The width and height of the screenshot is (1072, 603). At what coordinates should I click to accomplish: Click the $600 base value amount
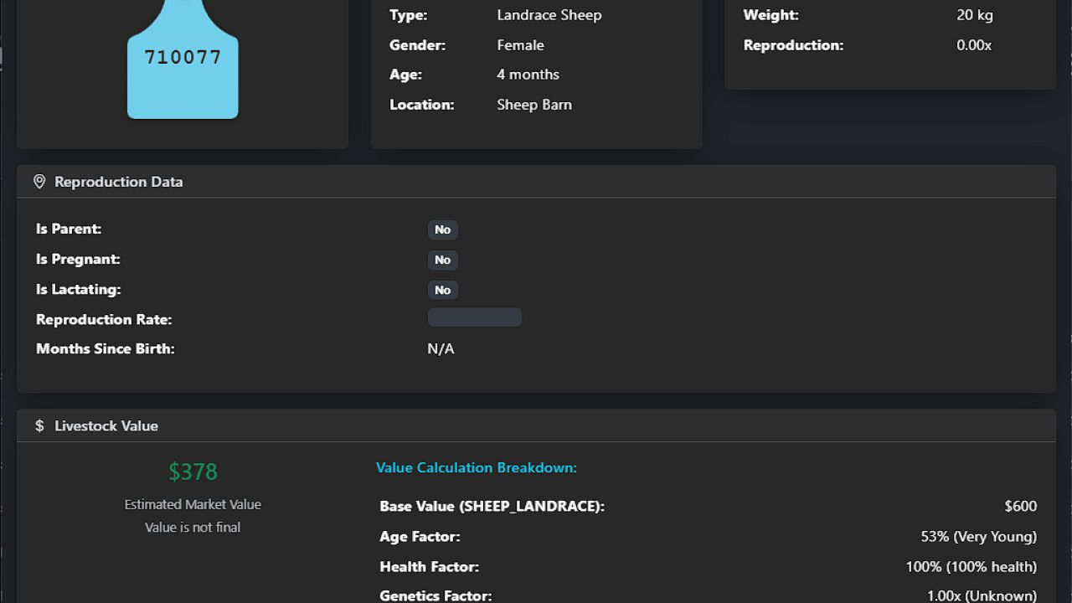[x=1020, y=506]
